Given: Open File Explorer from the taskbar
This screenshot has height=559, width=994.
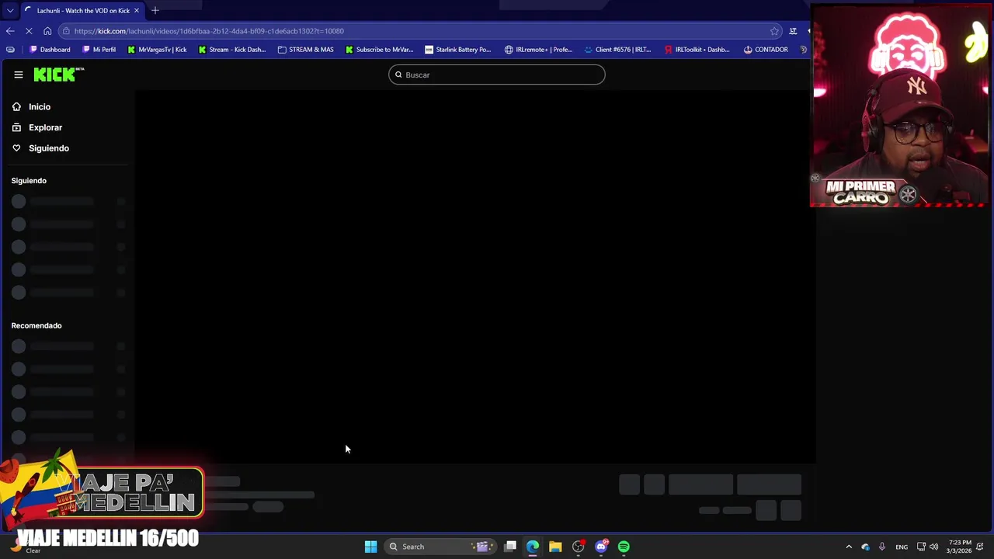Looking at the screenshot, I should pyautogui.click(x=555, y=547).
